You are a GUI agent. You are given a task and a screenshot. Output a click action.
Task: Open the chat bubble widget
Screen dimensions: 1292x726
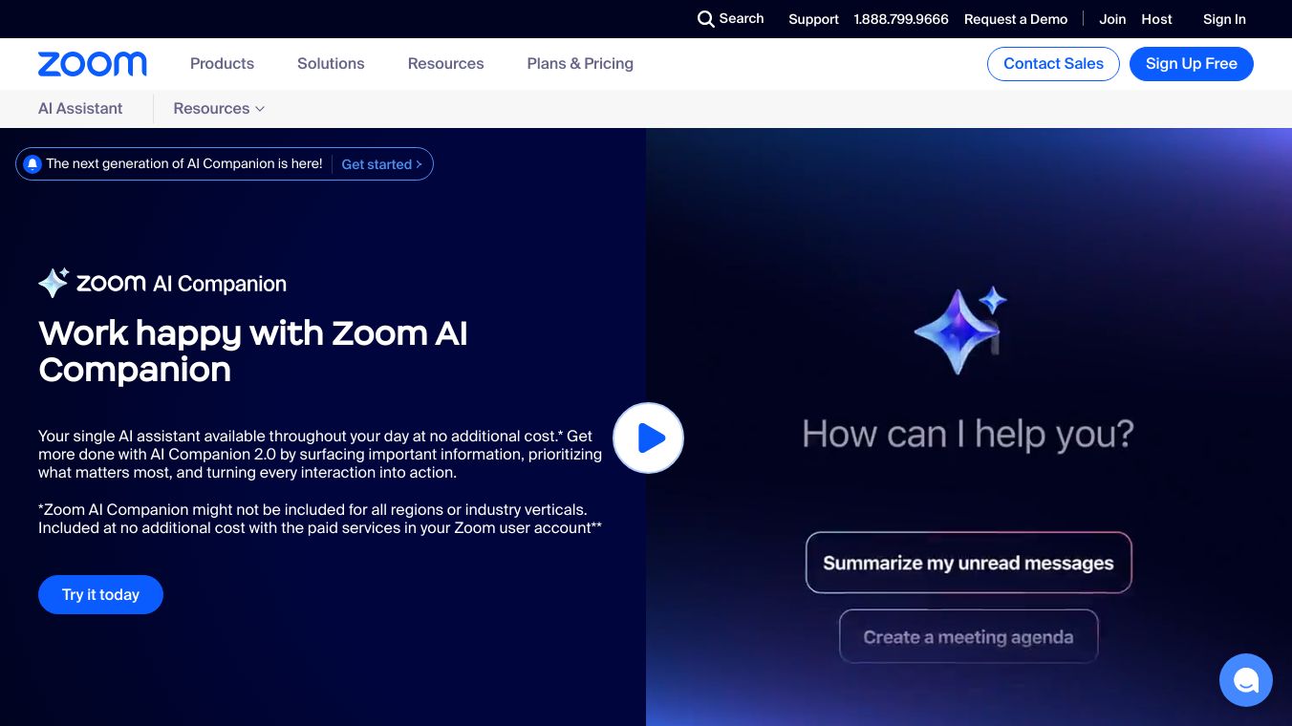pyautogui.click(x=1245, y=680)
